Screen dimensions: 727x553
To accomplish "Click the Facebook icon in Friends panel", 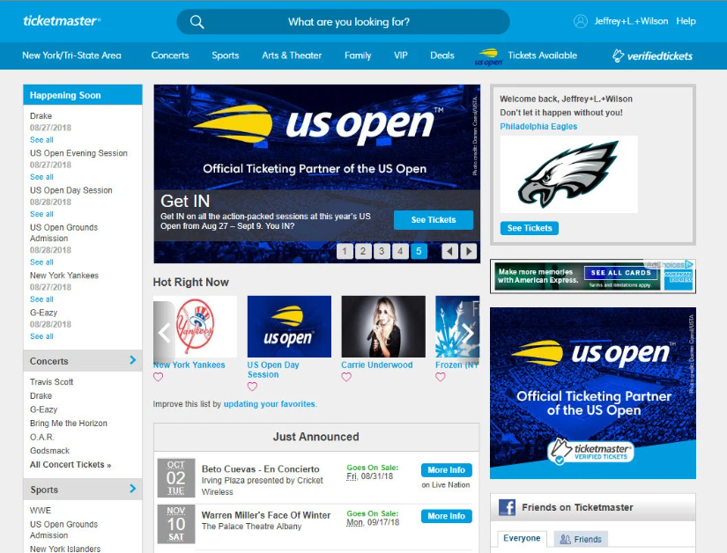I will click(507, 507).
